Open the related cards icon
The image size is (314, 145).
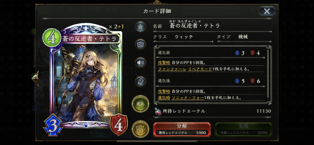click(140, 44)
